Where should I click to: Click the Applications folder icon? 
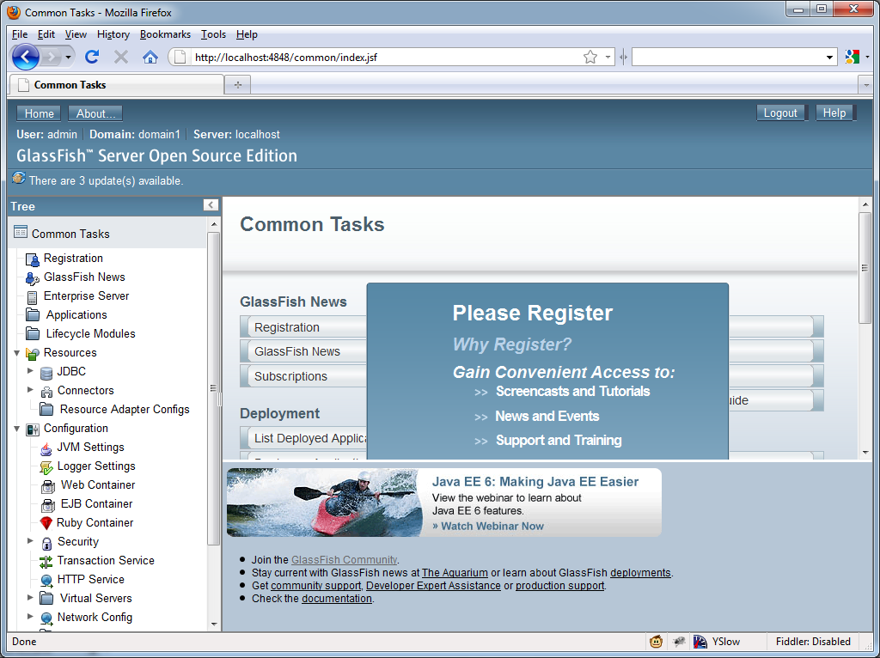(x=34, y=314)
